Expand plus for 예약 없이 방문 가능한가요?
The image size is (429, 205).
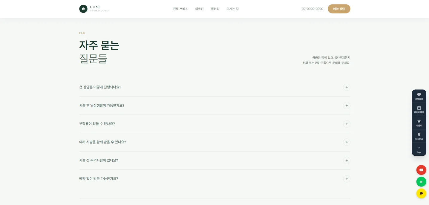click(x=347, y=179)
